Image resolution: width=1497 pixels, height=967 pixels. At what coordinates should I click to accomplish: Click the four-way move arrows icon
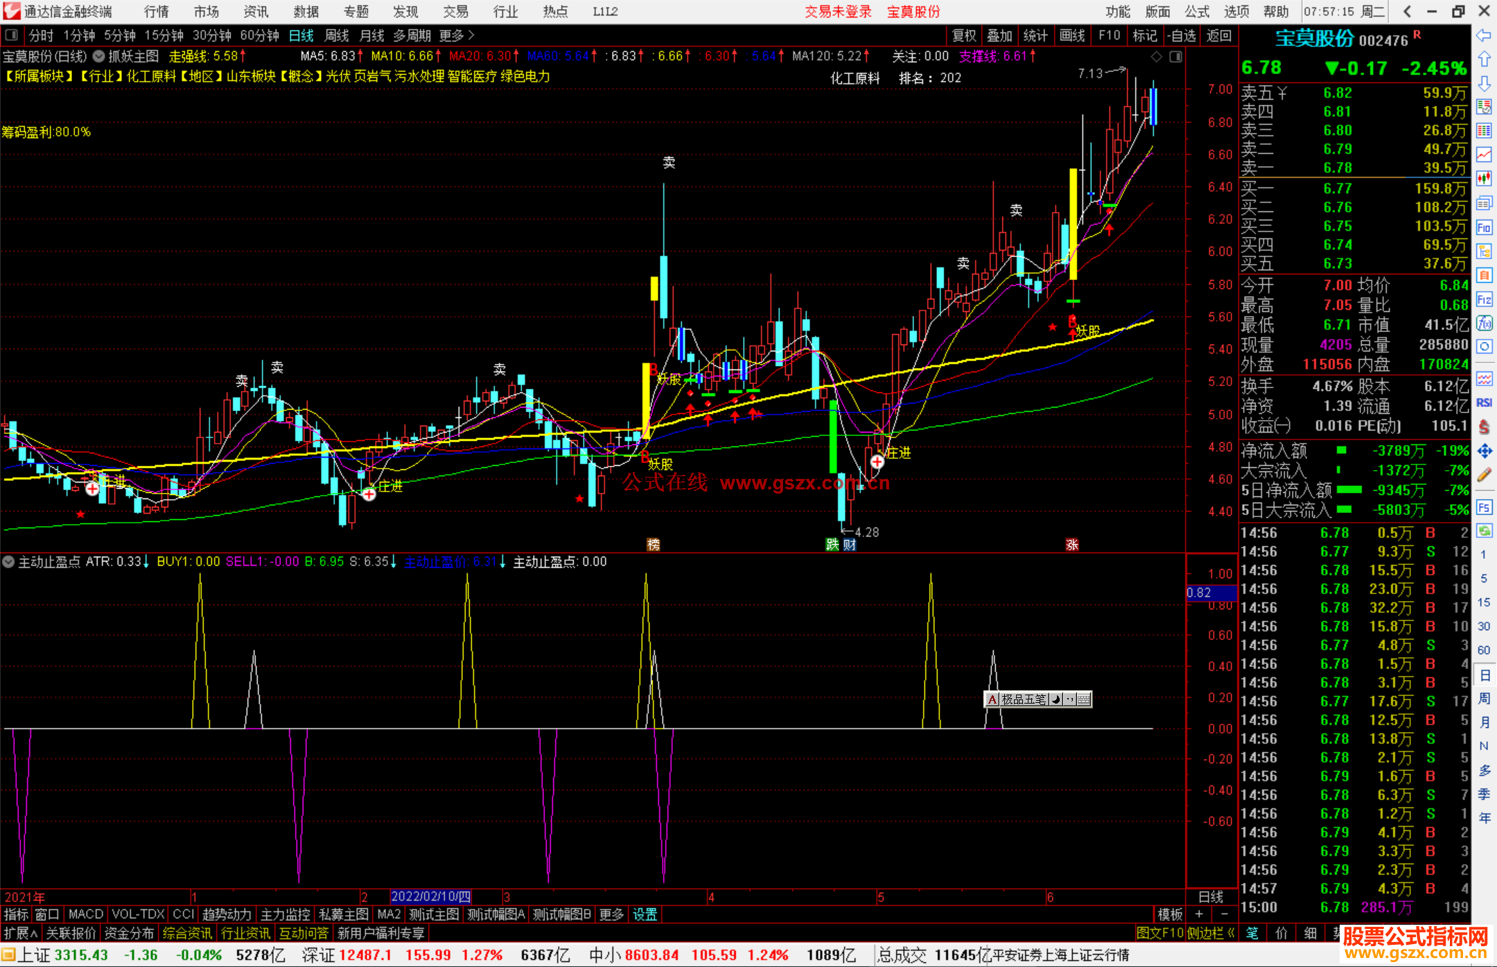1484,451
